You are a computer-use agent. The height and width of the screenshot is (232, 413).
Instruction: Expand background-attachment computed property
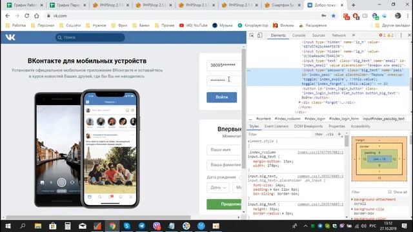coord(352,199)
